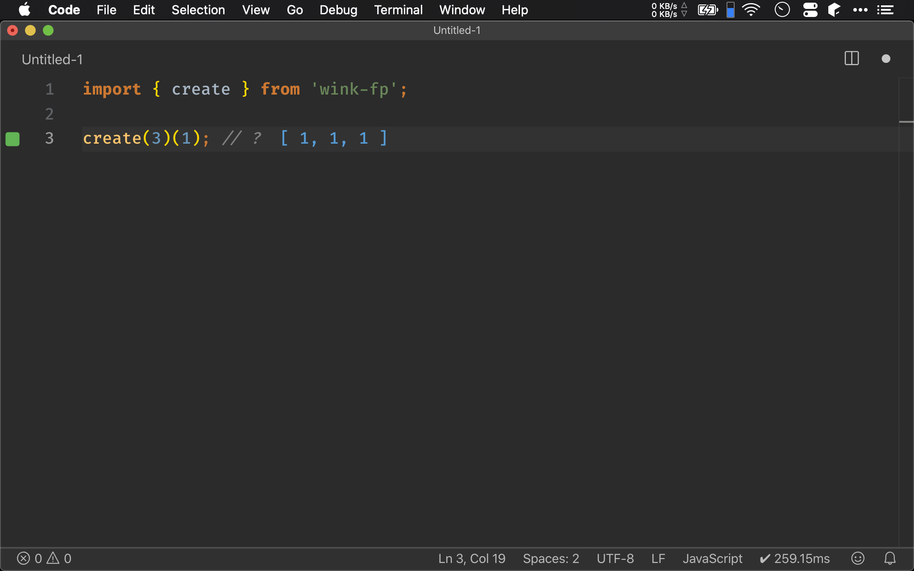Click the checkmark sync status icon
Viewport: 914px width, 571px height.
click(x=765, y=558)
